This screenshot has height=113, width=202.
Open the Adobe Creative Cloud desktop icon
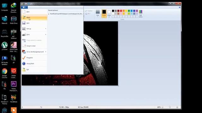click(14, 73)
